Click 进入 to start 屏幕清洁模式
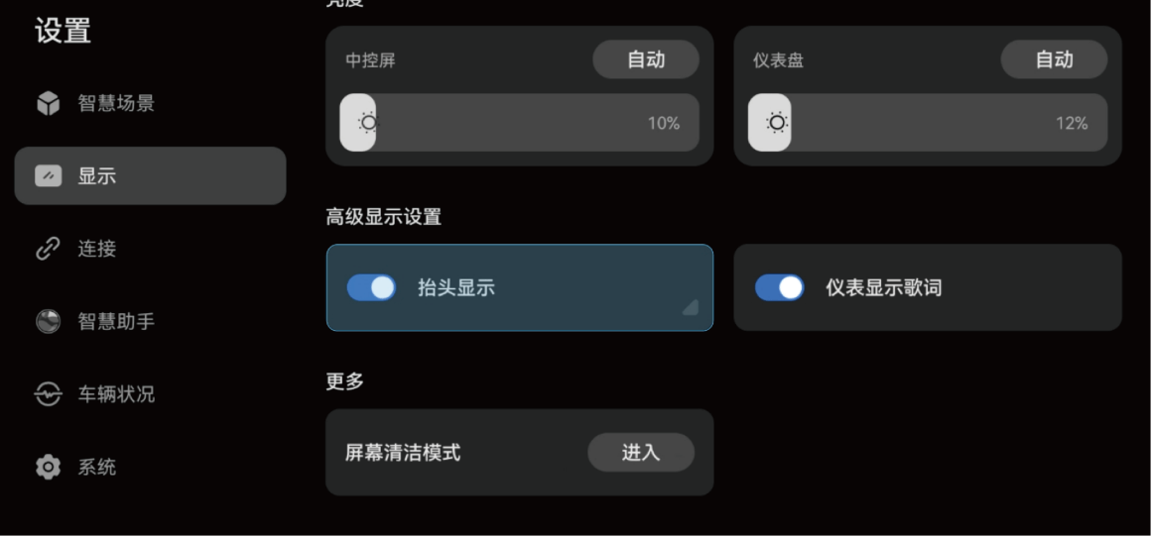The height and width of the screenshot is (536, 1151). (641, 453)
